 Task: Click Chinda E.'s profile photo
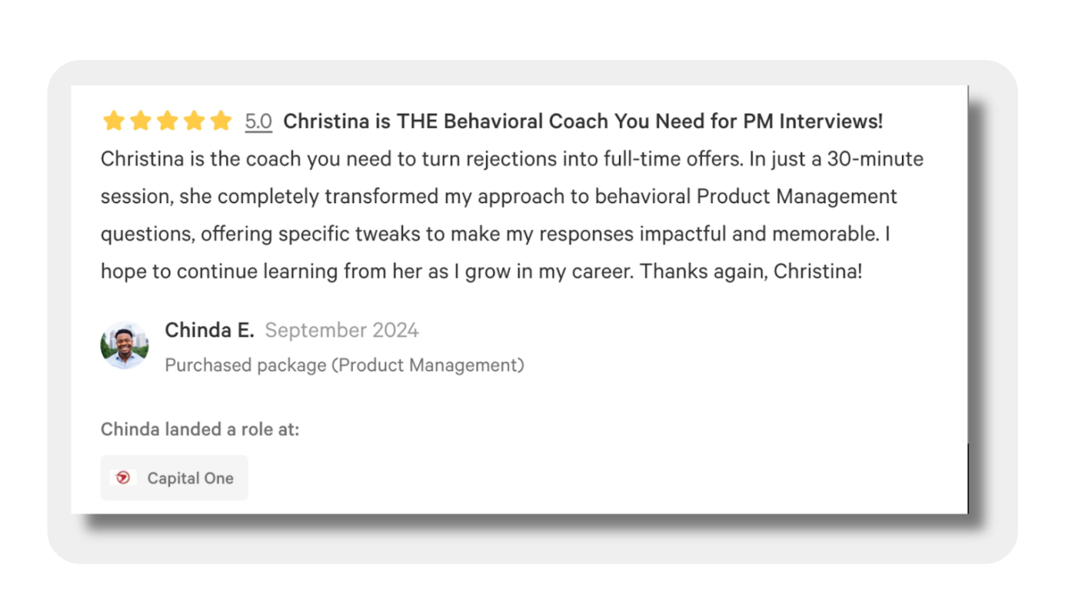coord(125,346)
